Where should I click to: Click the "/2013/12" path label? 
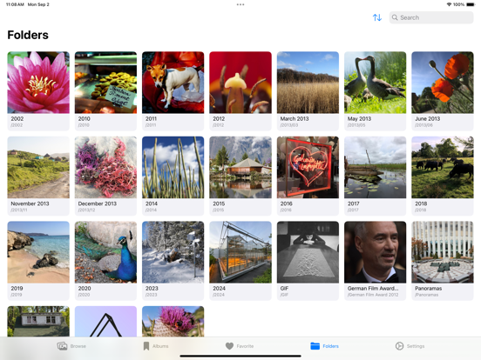pyautogui.click(x=86, y=210)
